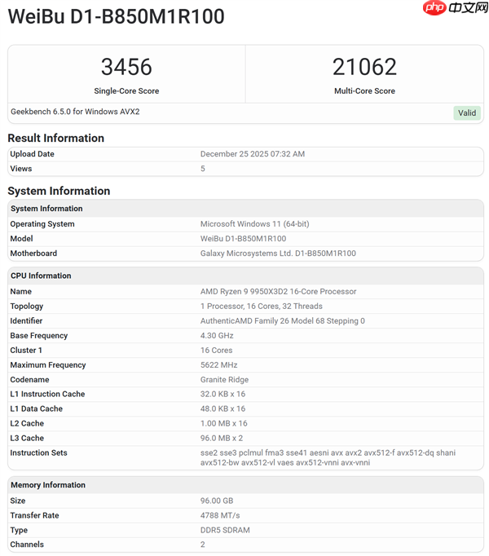This screenshot has height=556, width=489.
Task: Click the Upload Date row label
Action: pos(33,154)
